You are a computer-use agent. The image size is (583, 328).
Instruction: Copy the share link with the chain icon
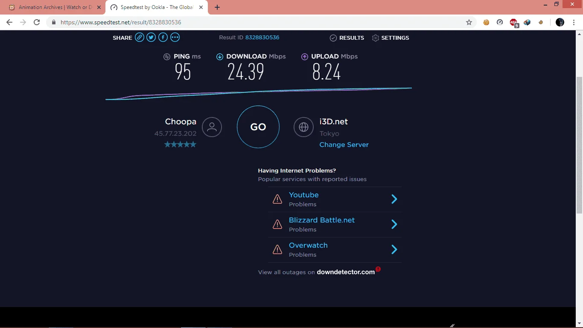[140, 38]
